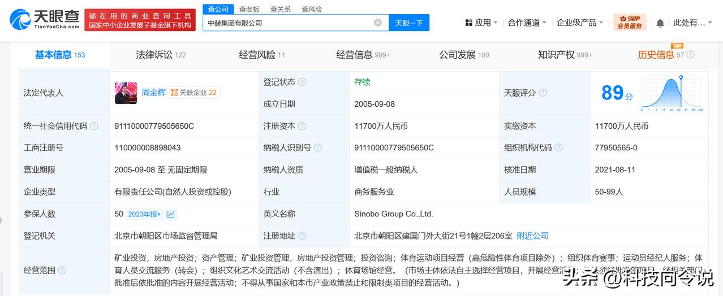723x296 pixels.
Task: Click the help icon next to 登记状态
Action: pos(302,82)
